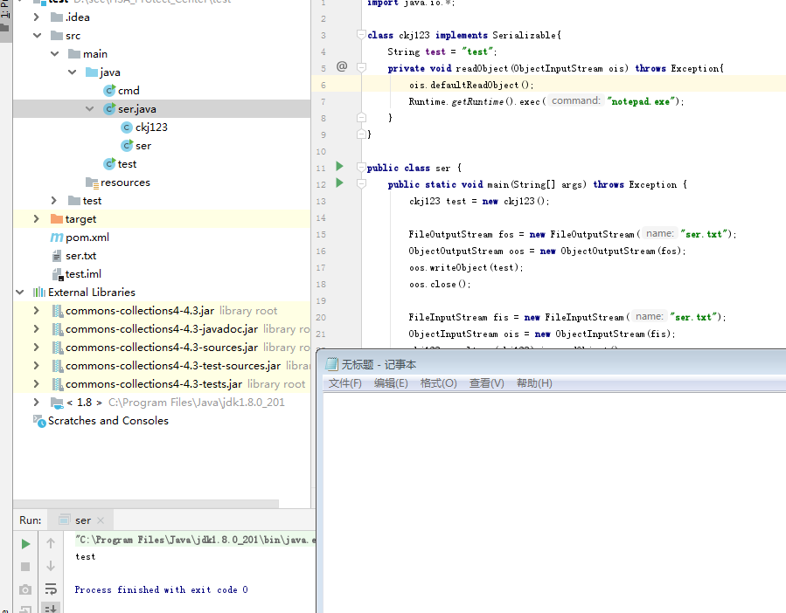Collapse the src folder in the project tree
Viewport: 786px width, 613px height.
tap(36, 35)
